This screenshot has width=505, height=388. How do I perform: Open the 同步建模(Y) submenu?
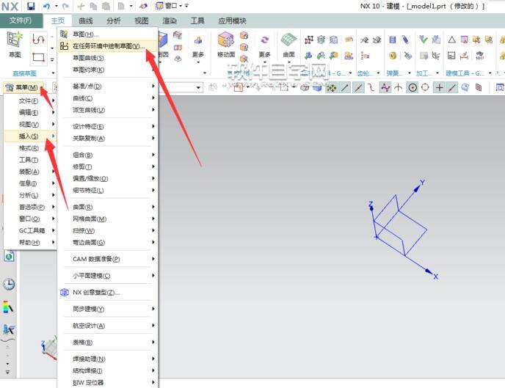pos(108,309)
